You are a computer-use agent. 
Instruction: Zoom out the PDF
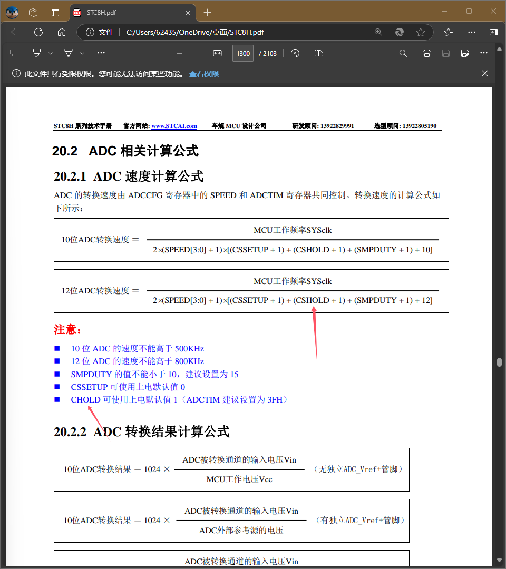click(179, 53)
